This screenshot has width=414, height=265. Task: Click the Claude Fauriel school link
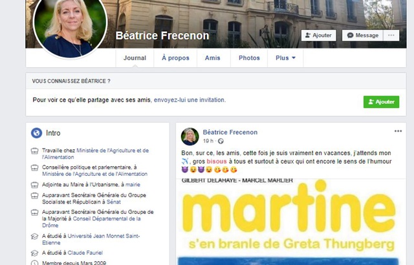click(x=85, y=253)
